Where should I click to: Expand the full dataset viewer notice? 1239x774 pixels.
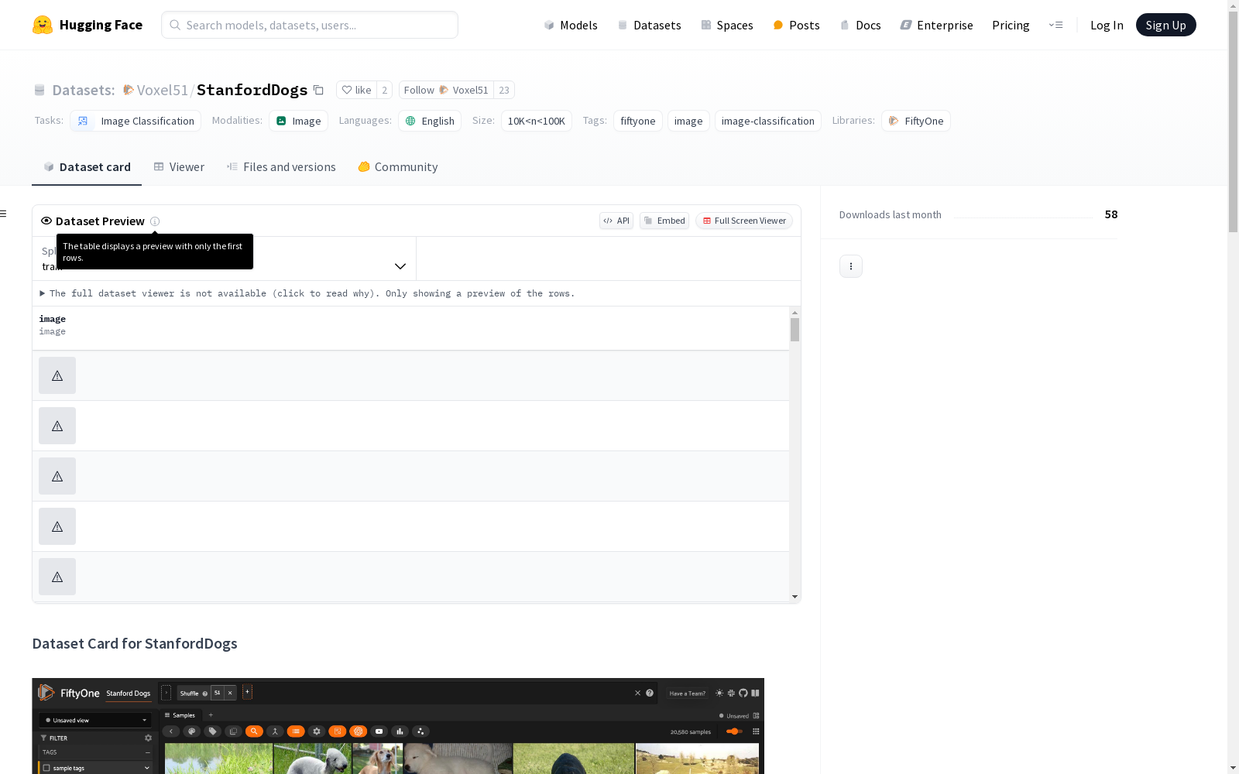(x=43, y=293)
